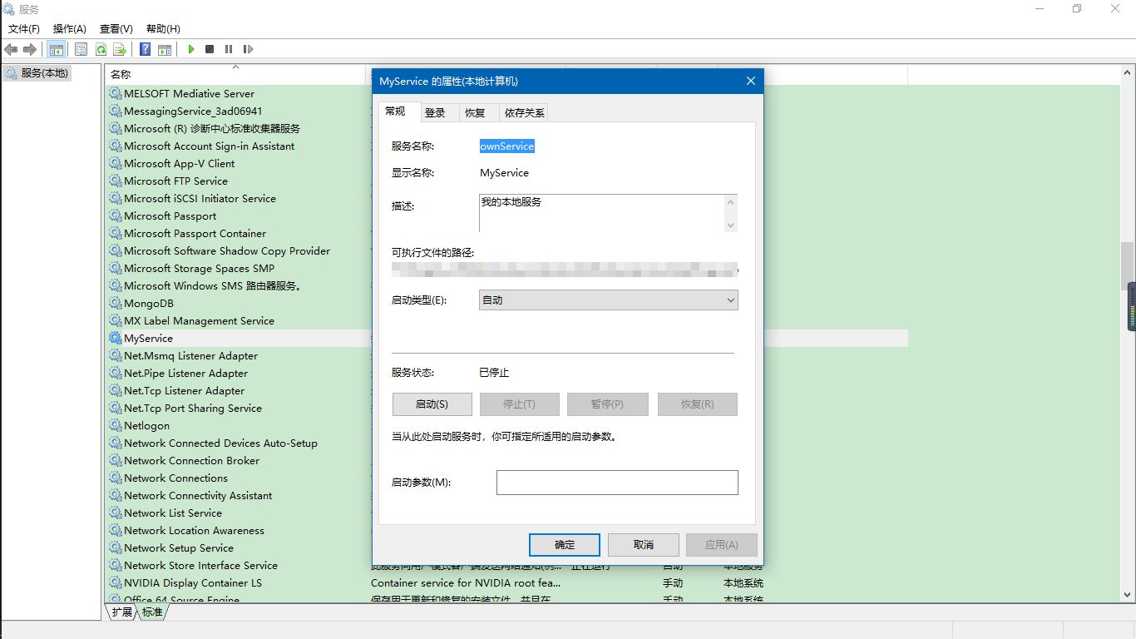This screenshot has width=1136, height=639.
Task: Pause the service via the toolbar pause icon
Action: click(229, 49)
